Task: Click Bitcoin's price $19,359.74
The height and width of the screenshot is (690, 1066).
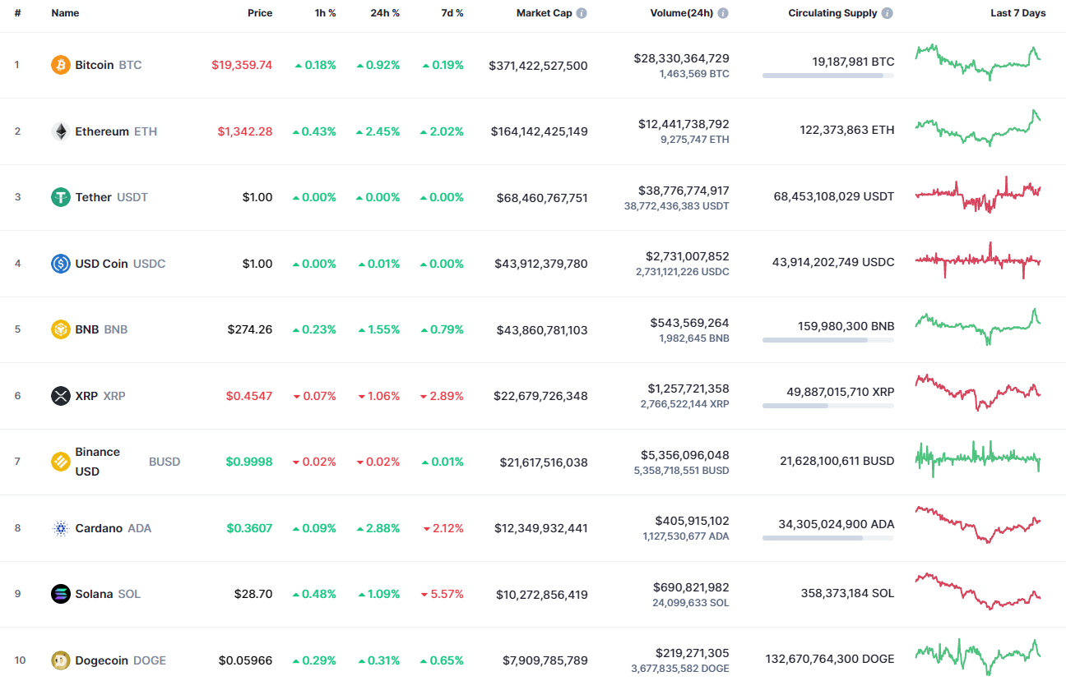Action: (242, 65)
